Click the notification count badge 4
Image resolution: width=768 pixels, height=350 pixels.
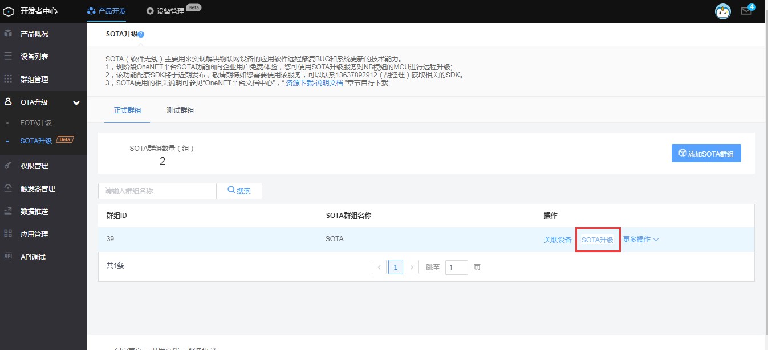[x=751, y=7]
